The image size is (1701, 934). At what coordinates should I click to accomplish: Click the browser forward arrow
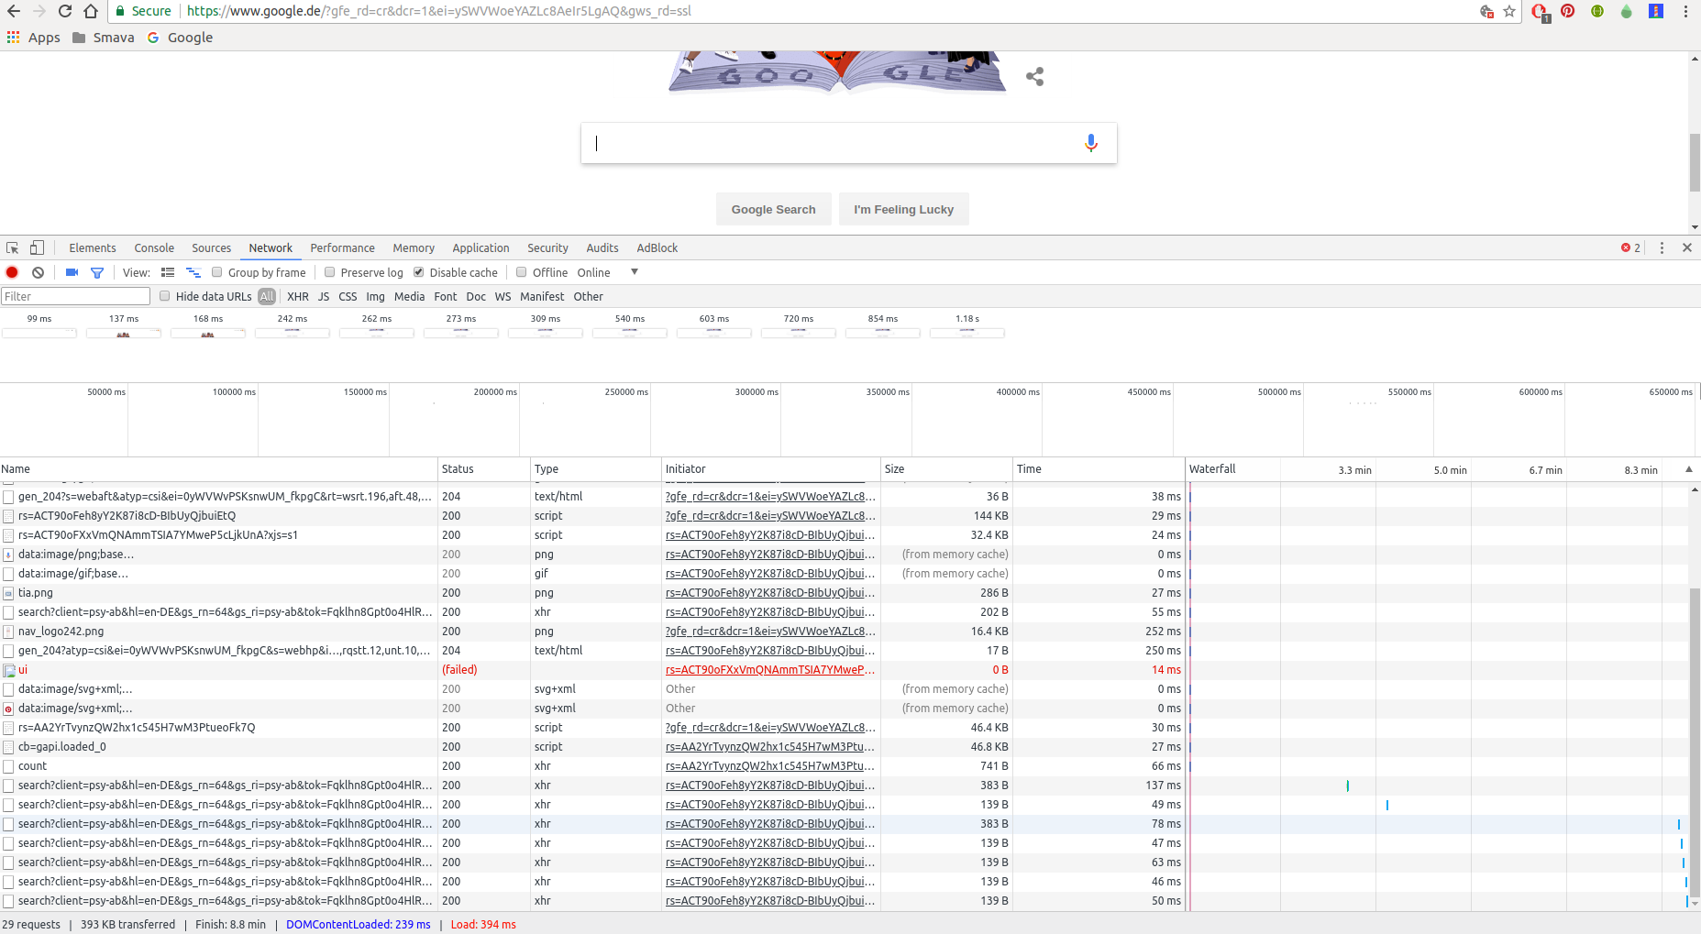39,11
